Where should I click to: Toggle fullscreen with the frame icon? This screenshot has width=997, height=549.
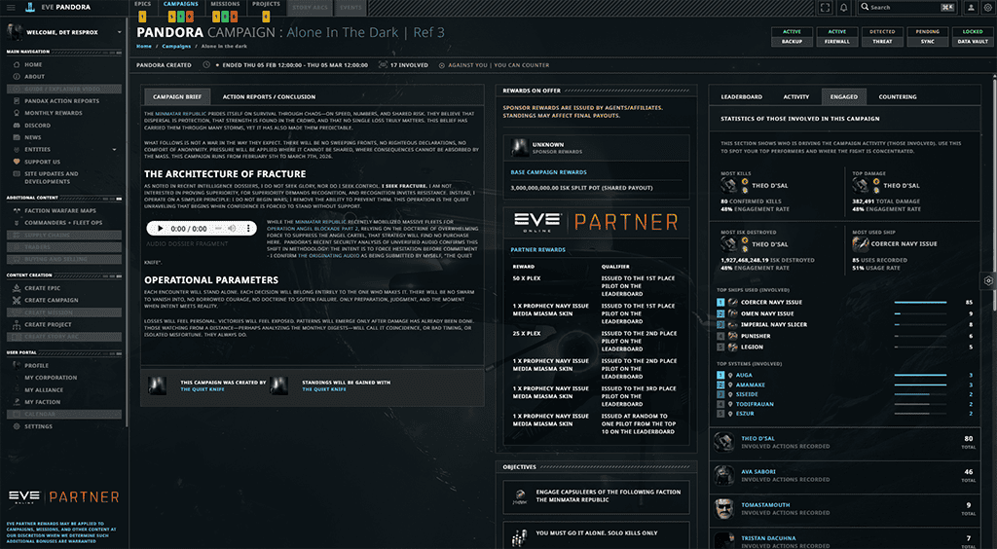tap(825, 8)
